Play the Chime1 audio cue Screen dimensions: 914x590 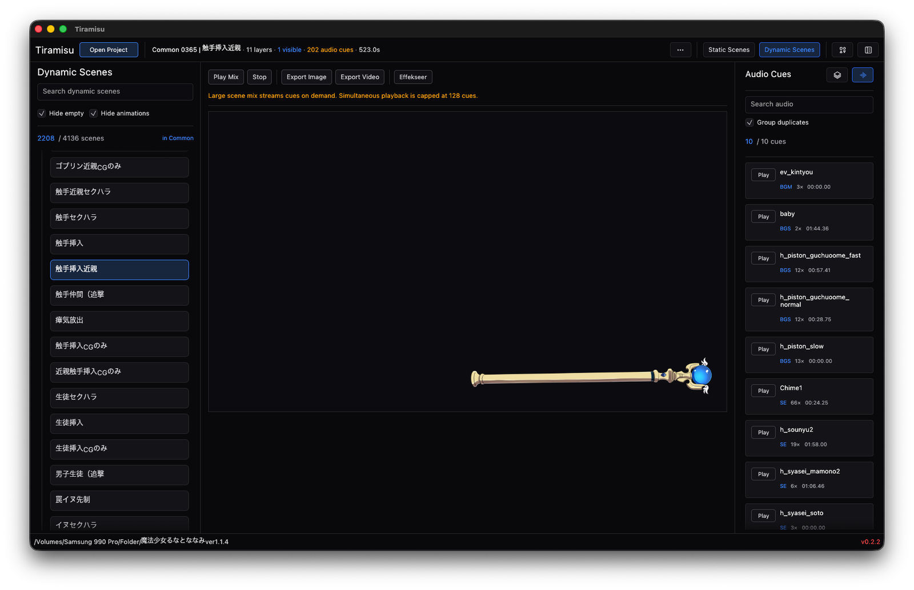pos(763,391)
